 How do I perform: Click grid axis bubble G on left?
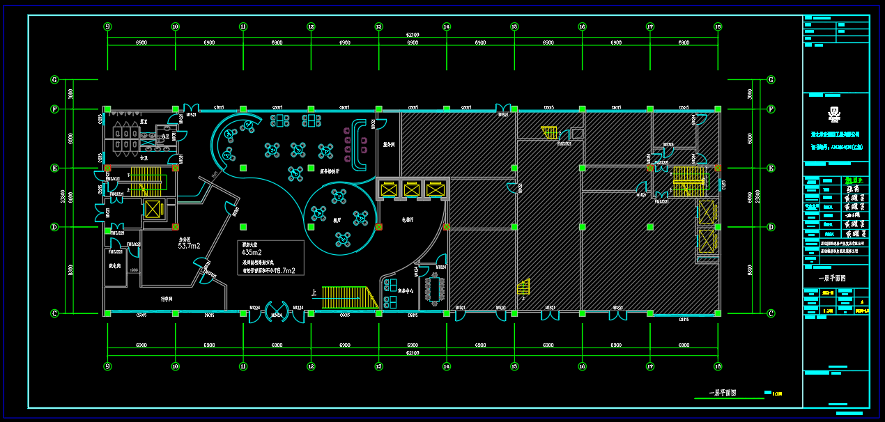click(54, 79)
